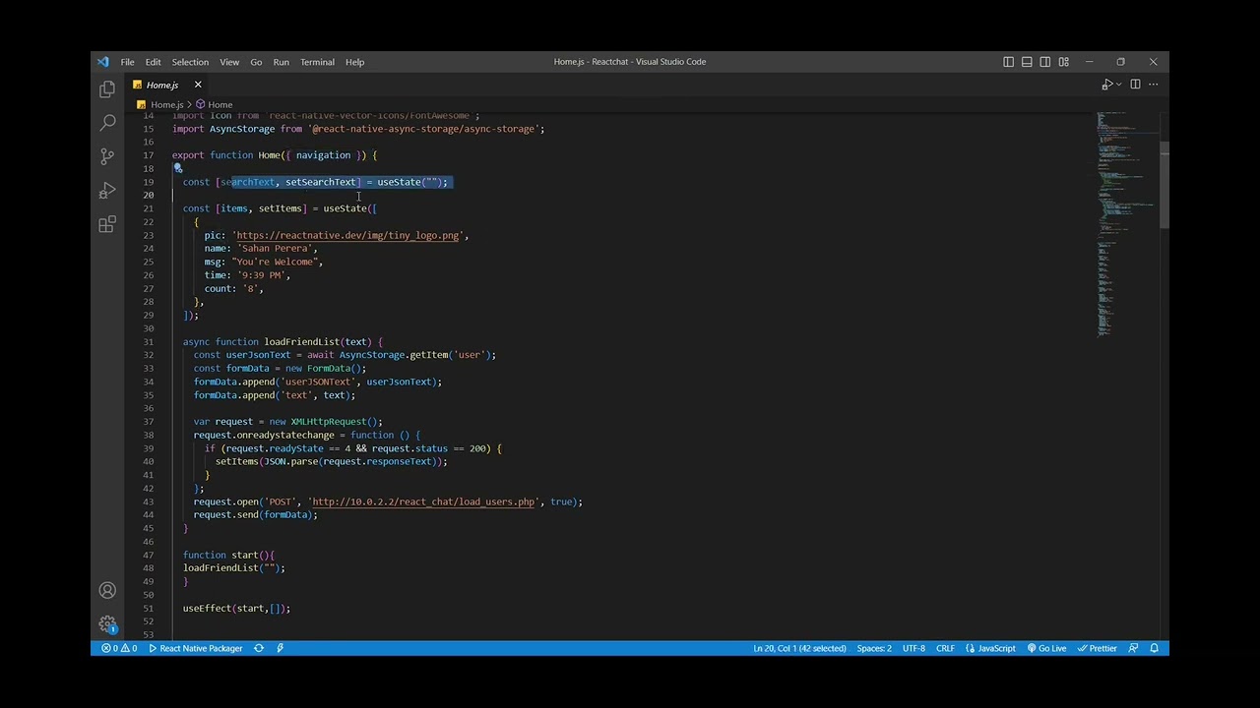The width and height of the screenshot is (1260, 708).
Task: Open the errors and warnings status item
Action: 119,648
